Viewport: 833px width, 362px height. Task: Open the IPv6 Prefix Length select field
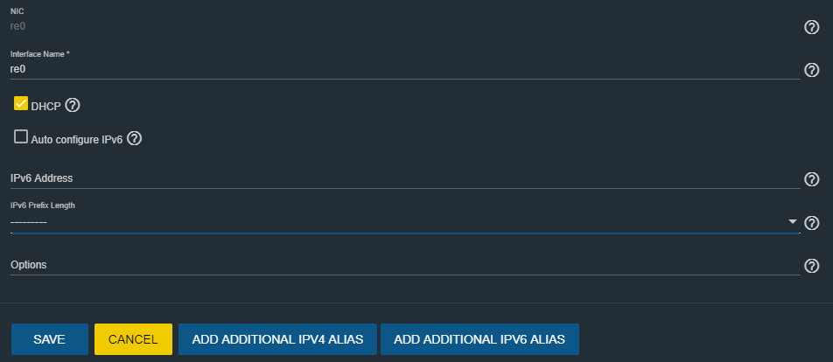(x=405, y=222)
